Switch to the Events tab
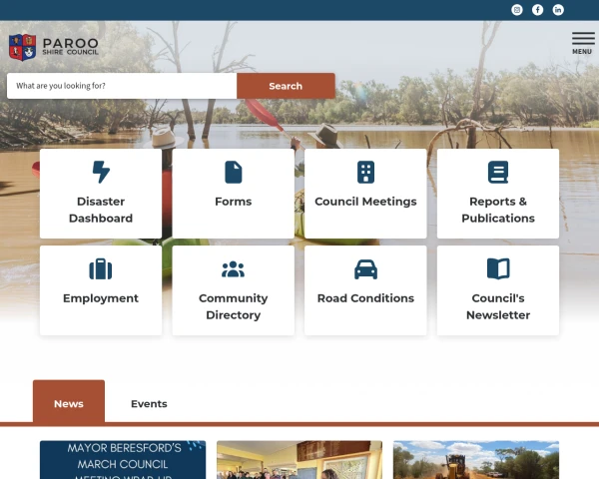Screen dimensions: 599x479 (x=149, y=404)
